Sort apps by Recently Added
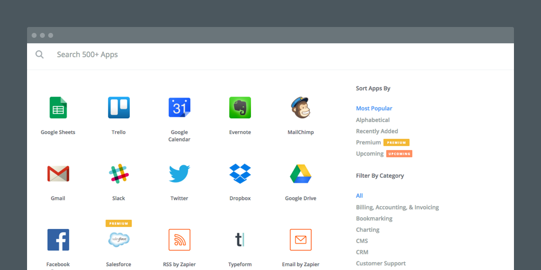The height and width of the screenshot is (270, 541). 377,131
